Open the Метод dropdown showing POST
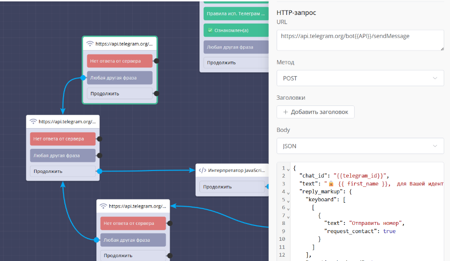The width and height of the screenshot is (450, 261). [x=360, y=78]
